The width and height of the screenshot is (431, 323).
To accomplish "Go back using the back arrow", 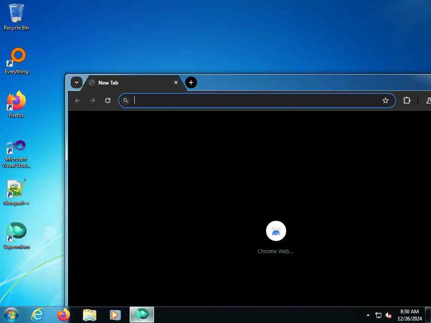I will [x=77, y=101].
